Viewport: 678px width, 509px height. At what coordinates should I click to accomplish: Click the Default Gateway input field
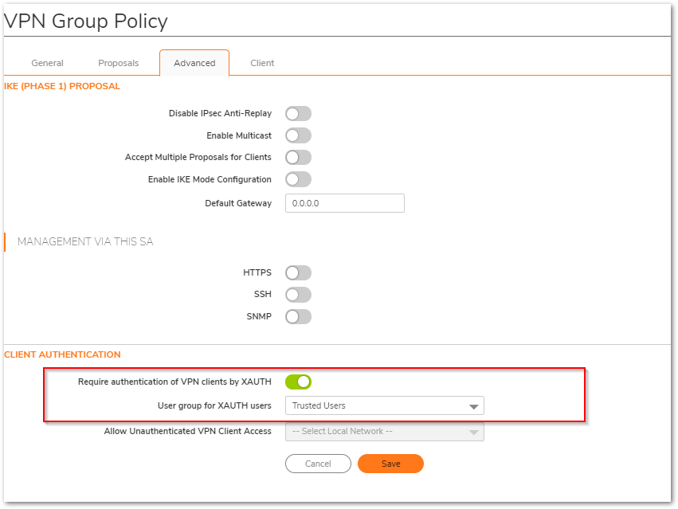(344, 204)
